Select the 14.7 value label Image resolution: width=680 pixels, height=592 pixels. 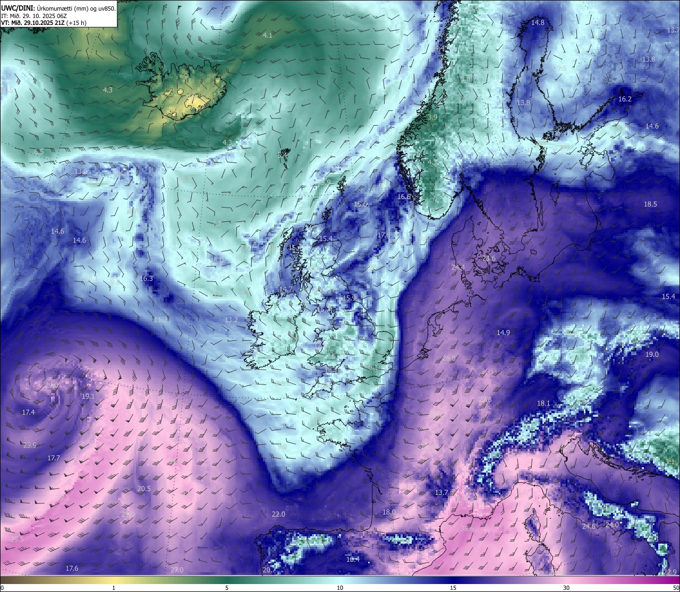[286, 290]
